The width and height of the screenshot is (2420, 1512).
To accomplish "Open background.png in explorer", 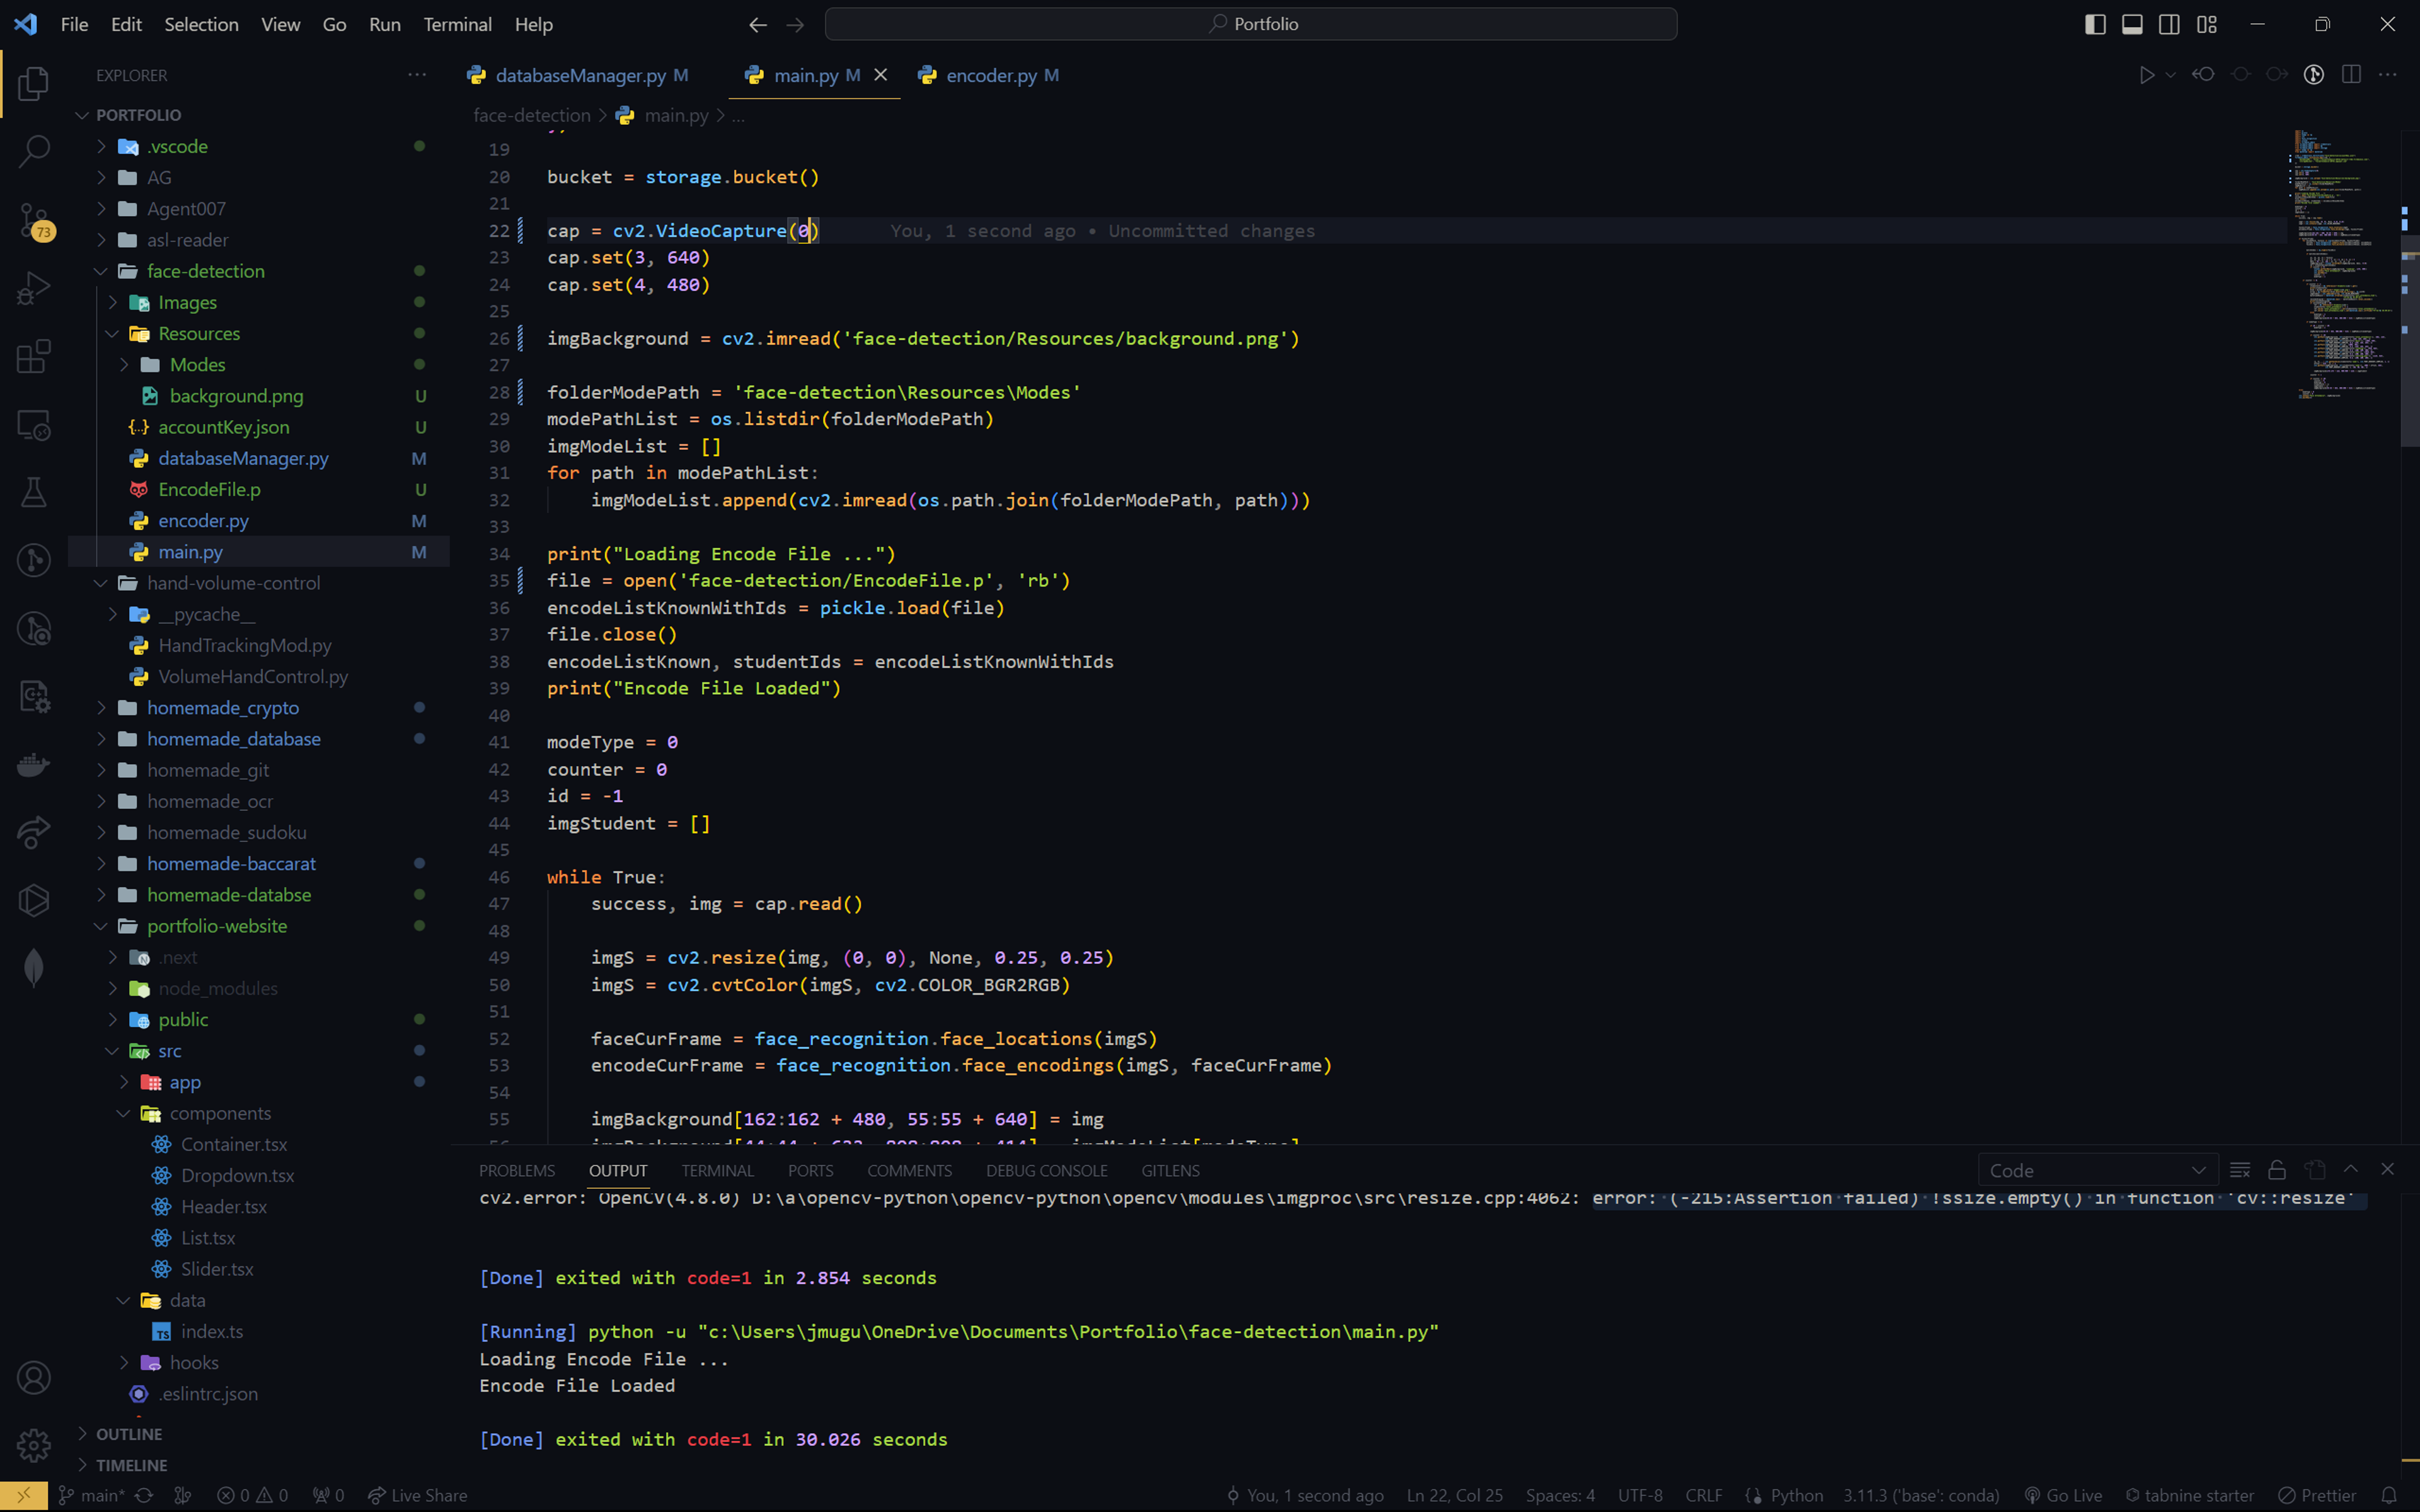I will pyautogui.click(x=258, y=396).
